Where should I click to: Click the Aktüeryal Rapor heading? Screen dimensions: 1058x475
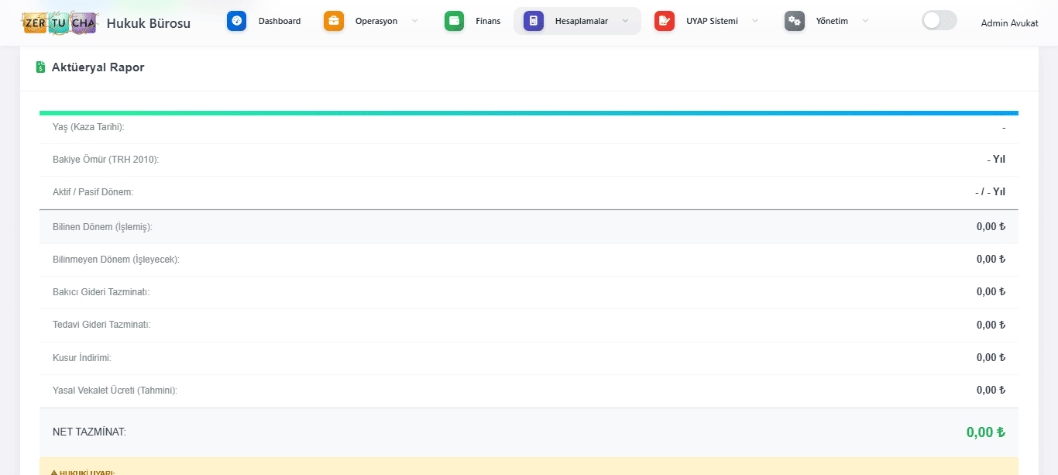pyautogui.click(x=98, y=67)
